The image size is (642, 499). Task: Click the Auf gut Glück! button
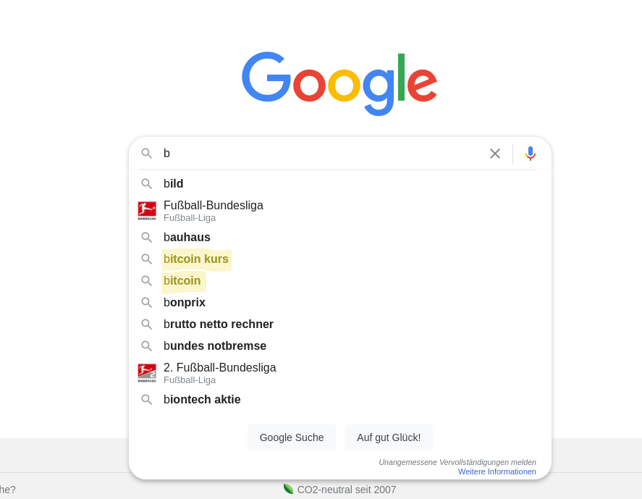[389, 437]
